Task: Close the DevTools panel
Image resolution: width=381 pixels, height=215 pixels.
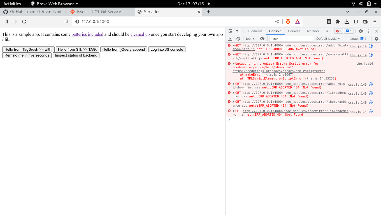Action: 377,31
